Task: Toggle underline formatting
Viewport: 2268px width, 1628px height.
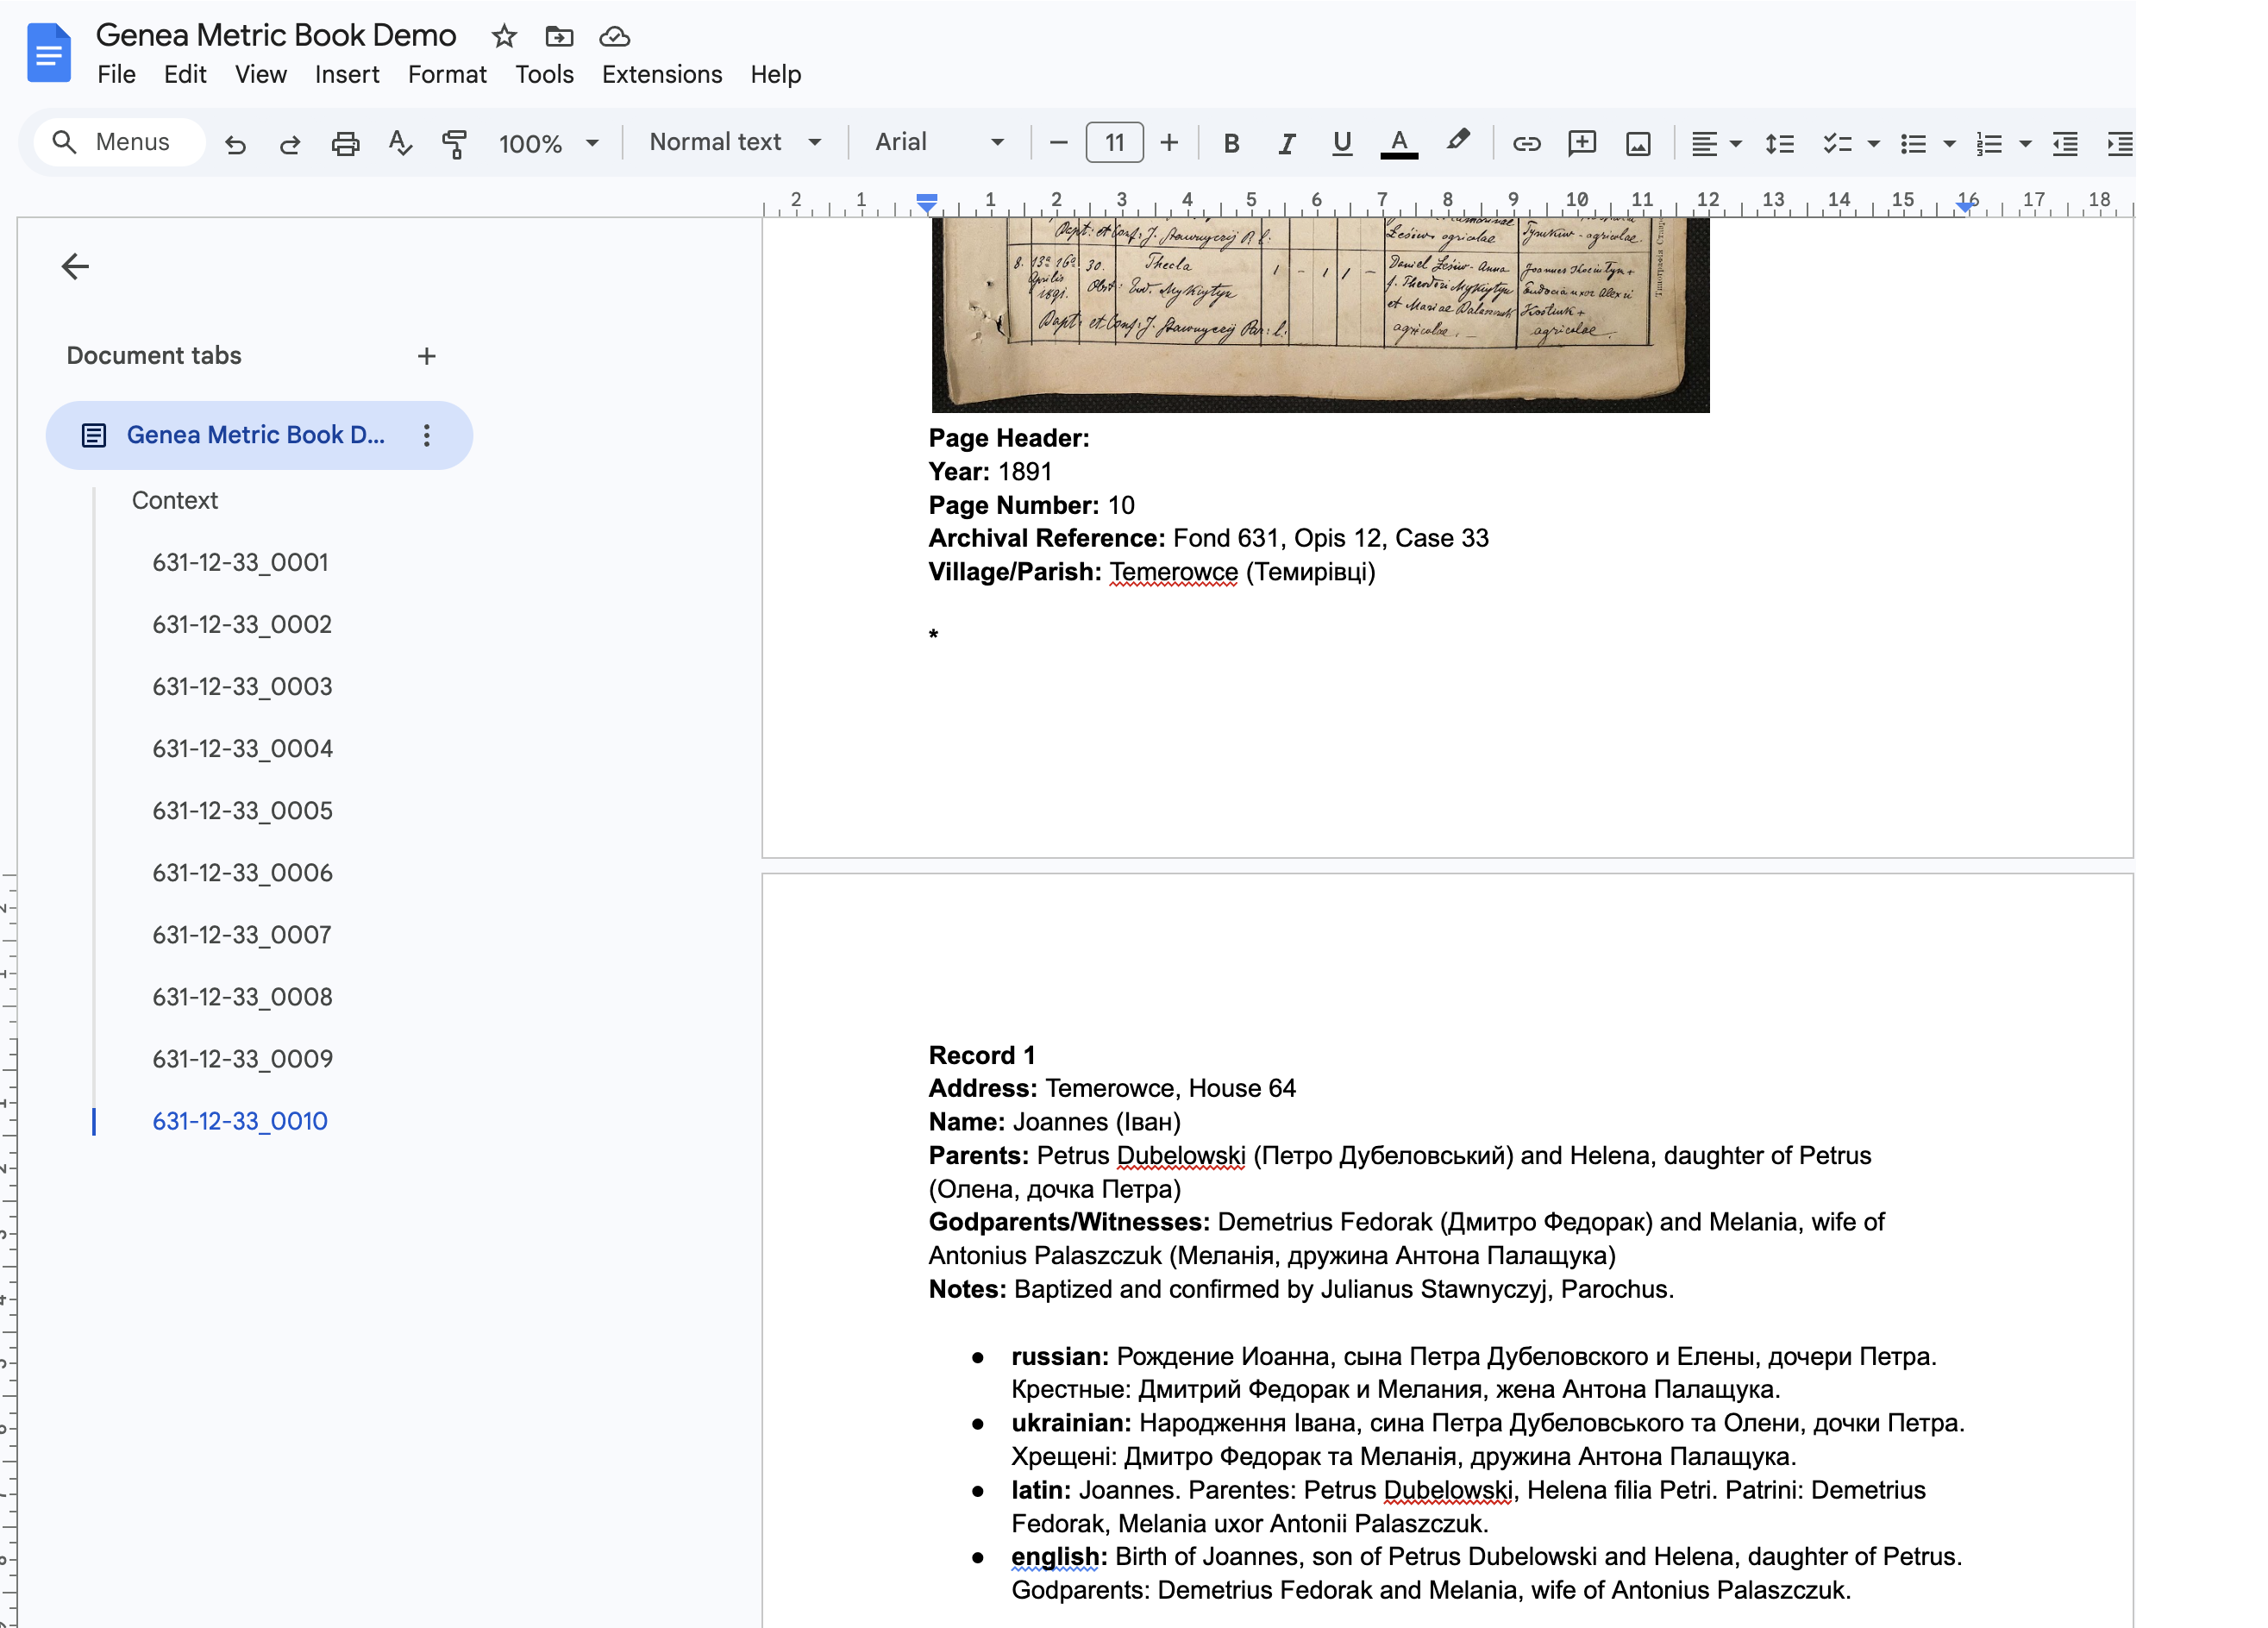Action: [1341, 143]
